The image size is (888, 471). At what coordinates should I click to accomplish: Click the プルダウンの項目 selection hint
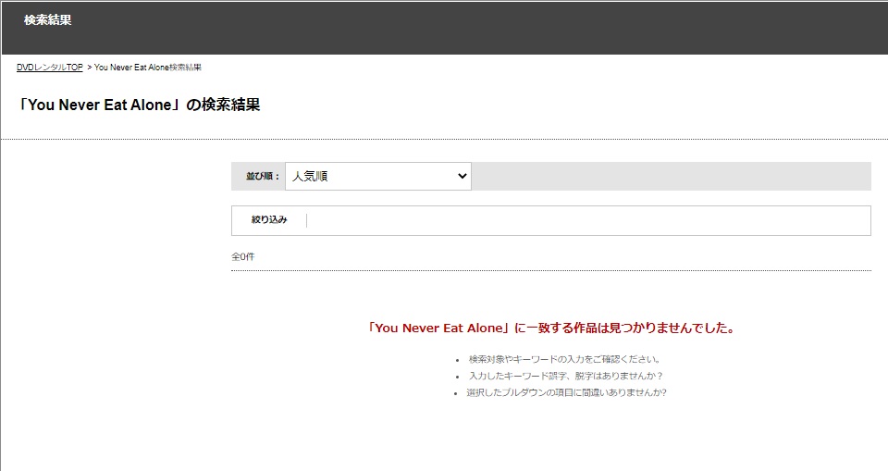pos(566,392)
